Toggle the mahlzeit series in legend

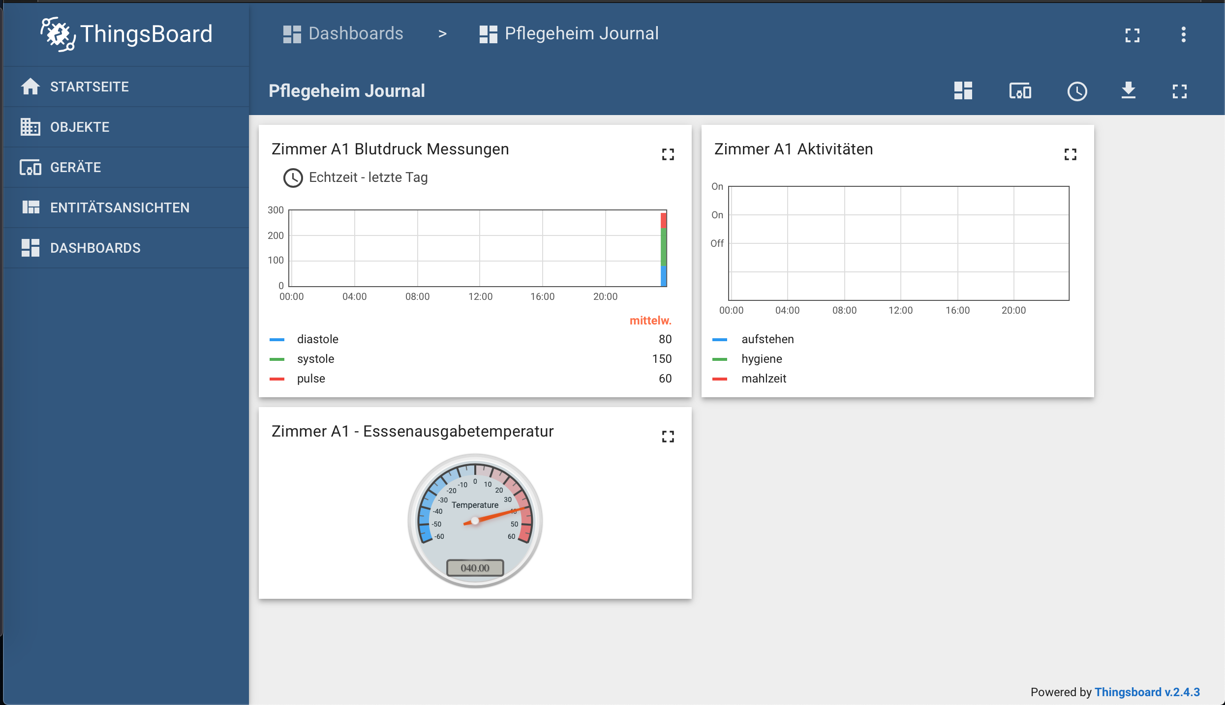click(764, 379)
